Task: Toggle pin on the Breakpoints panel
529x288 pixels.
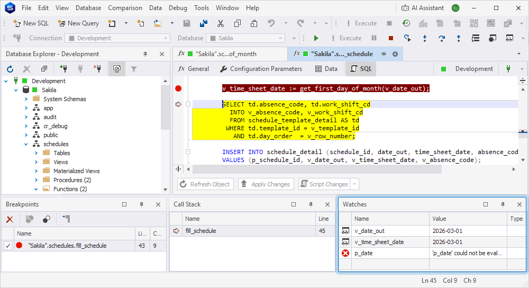Action: point(141,204)
